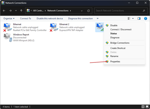Viewport: 150px width, 109px height.
Task: Minimize the Network Connections window
Action: (x=129, y=3)
